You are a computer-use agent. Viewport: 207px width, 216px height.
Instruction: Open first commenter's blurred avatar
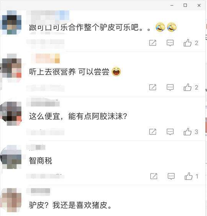coord(11,22)
